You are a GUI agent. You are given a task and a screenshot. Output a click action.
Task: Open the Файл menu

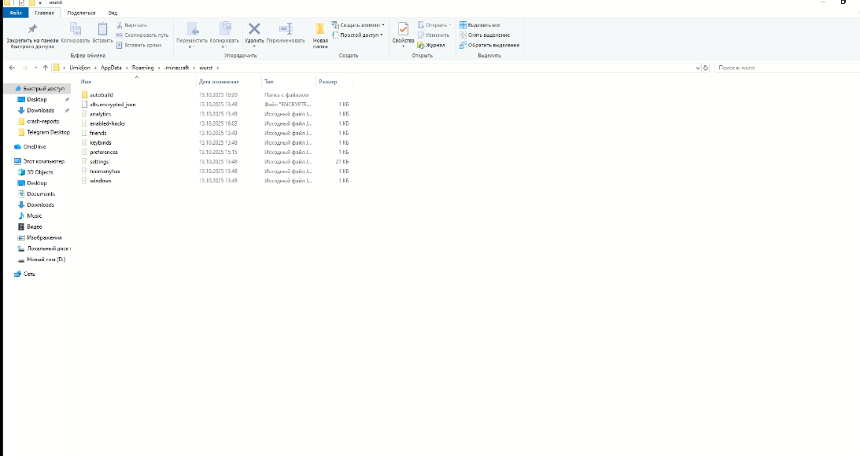[16, 13]
